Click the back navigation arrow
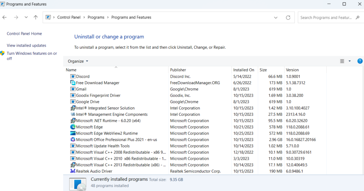Screen dimensions: 364x191 point(5,17)
